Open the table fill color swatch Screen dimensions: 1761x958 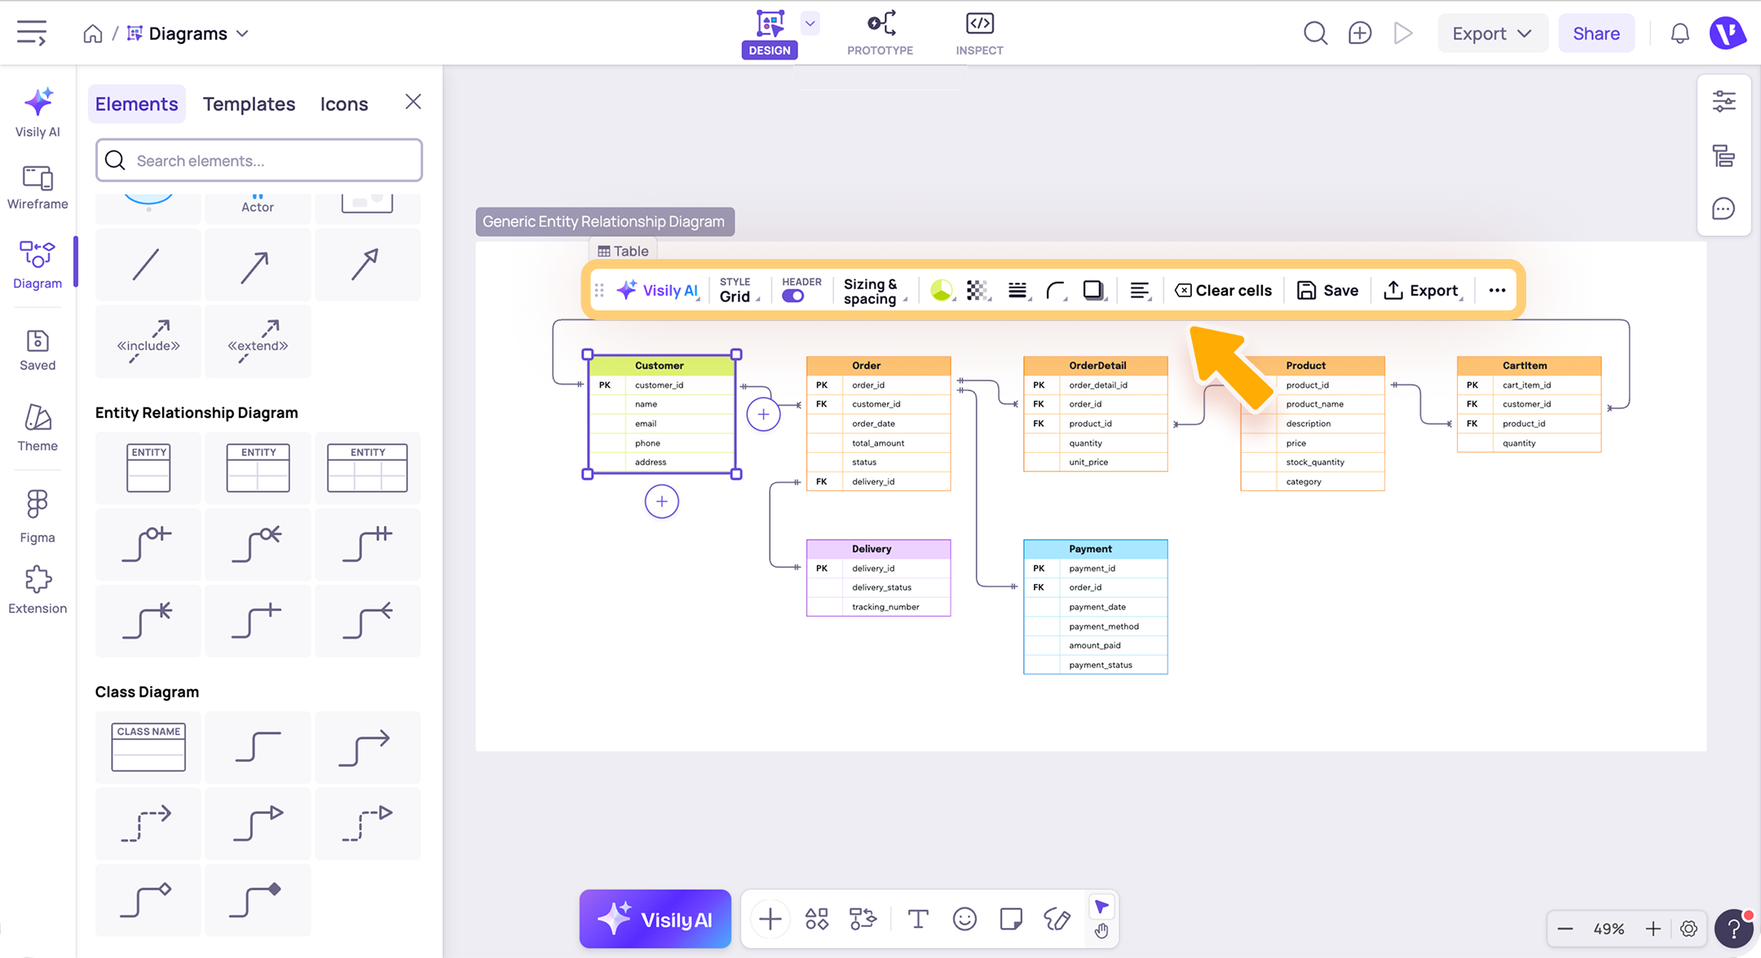942,290
